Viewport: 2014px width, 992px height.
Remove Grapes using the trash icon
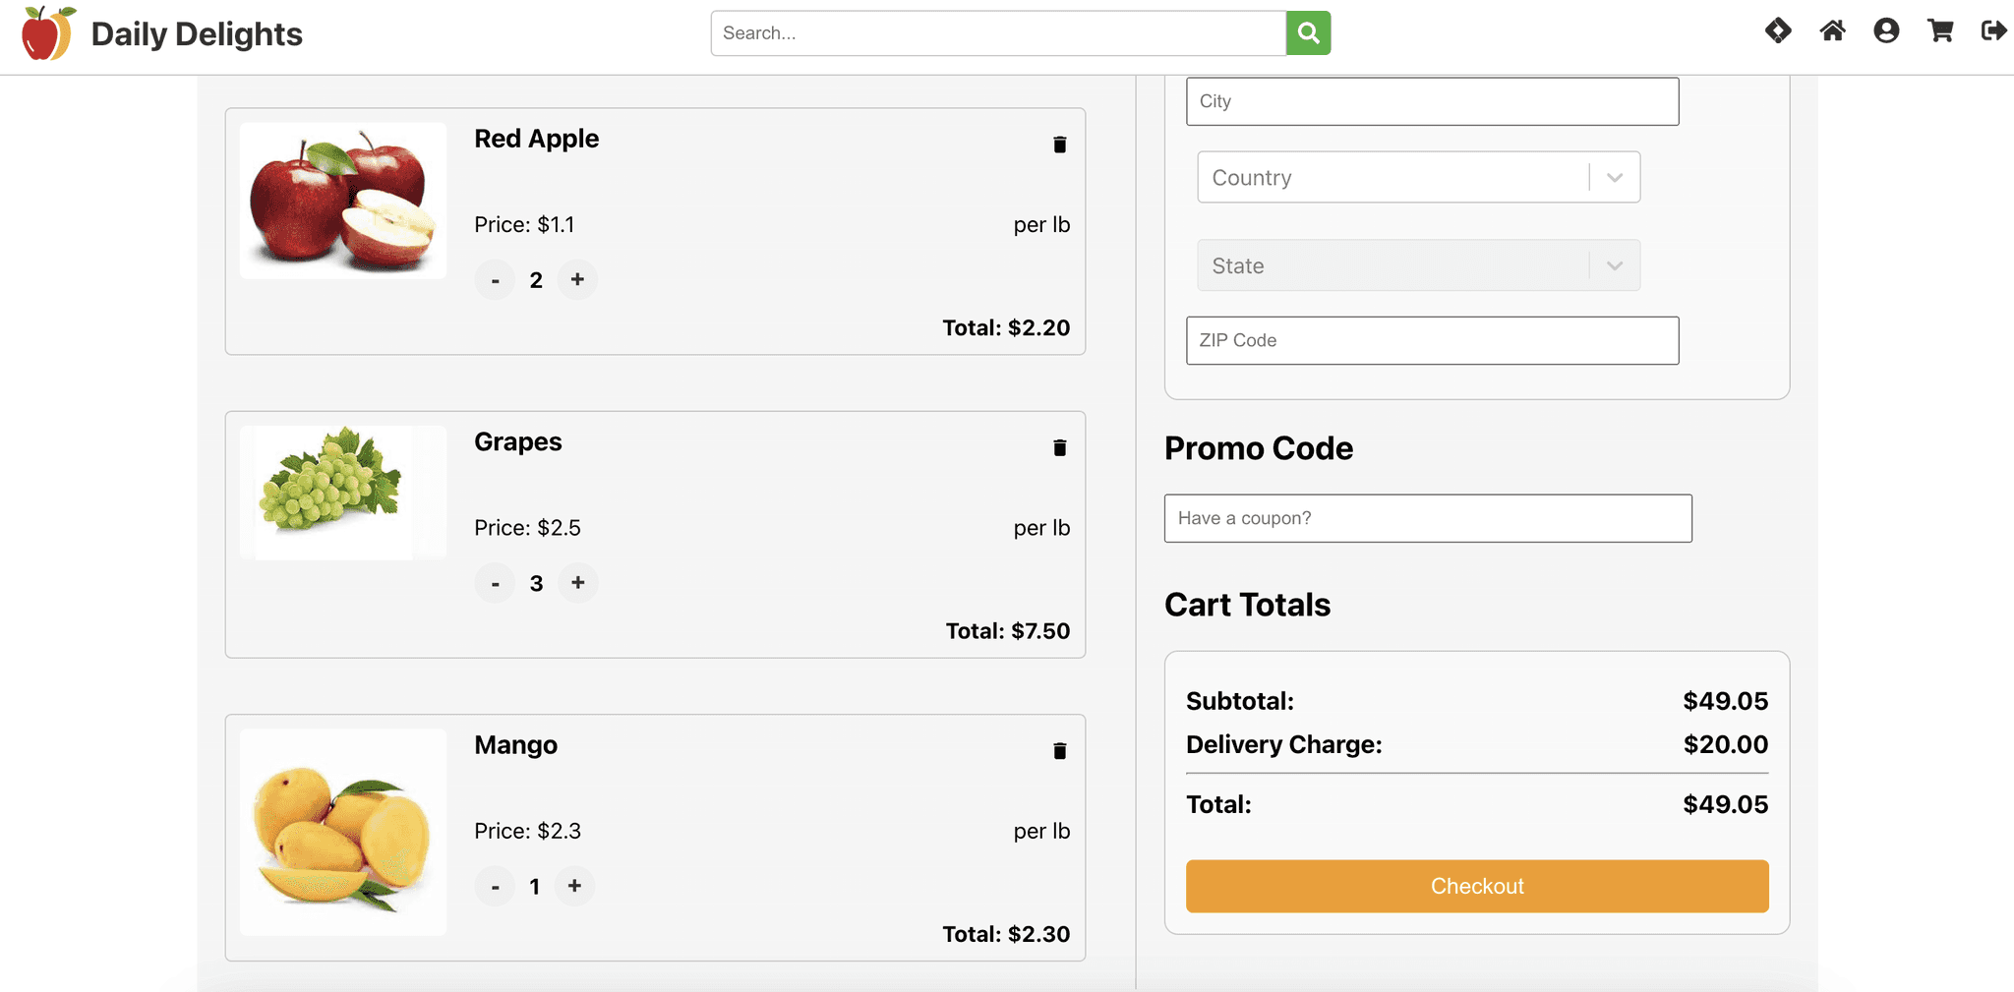click(x=1059, y=448)
